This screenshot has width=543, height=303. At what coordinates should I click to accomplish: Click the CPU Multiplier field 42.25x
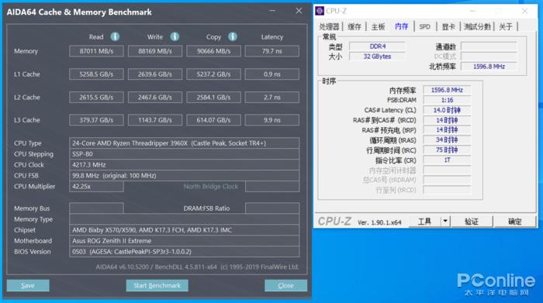96,187
